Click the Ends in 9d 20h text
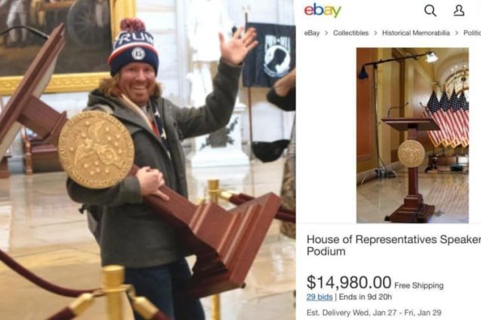 [365, 297]
